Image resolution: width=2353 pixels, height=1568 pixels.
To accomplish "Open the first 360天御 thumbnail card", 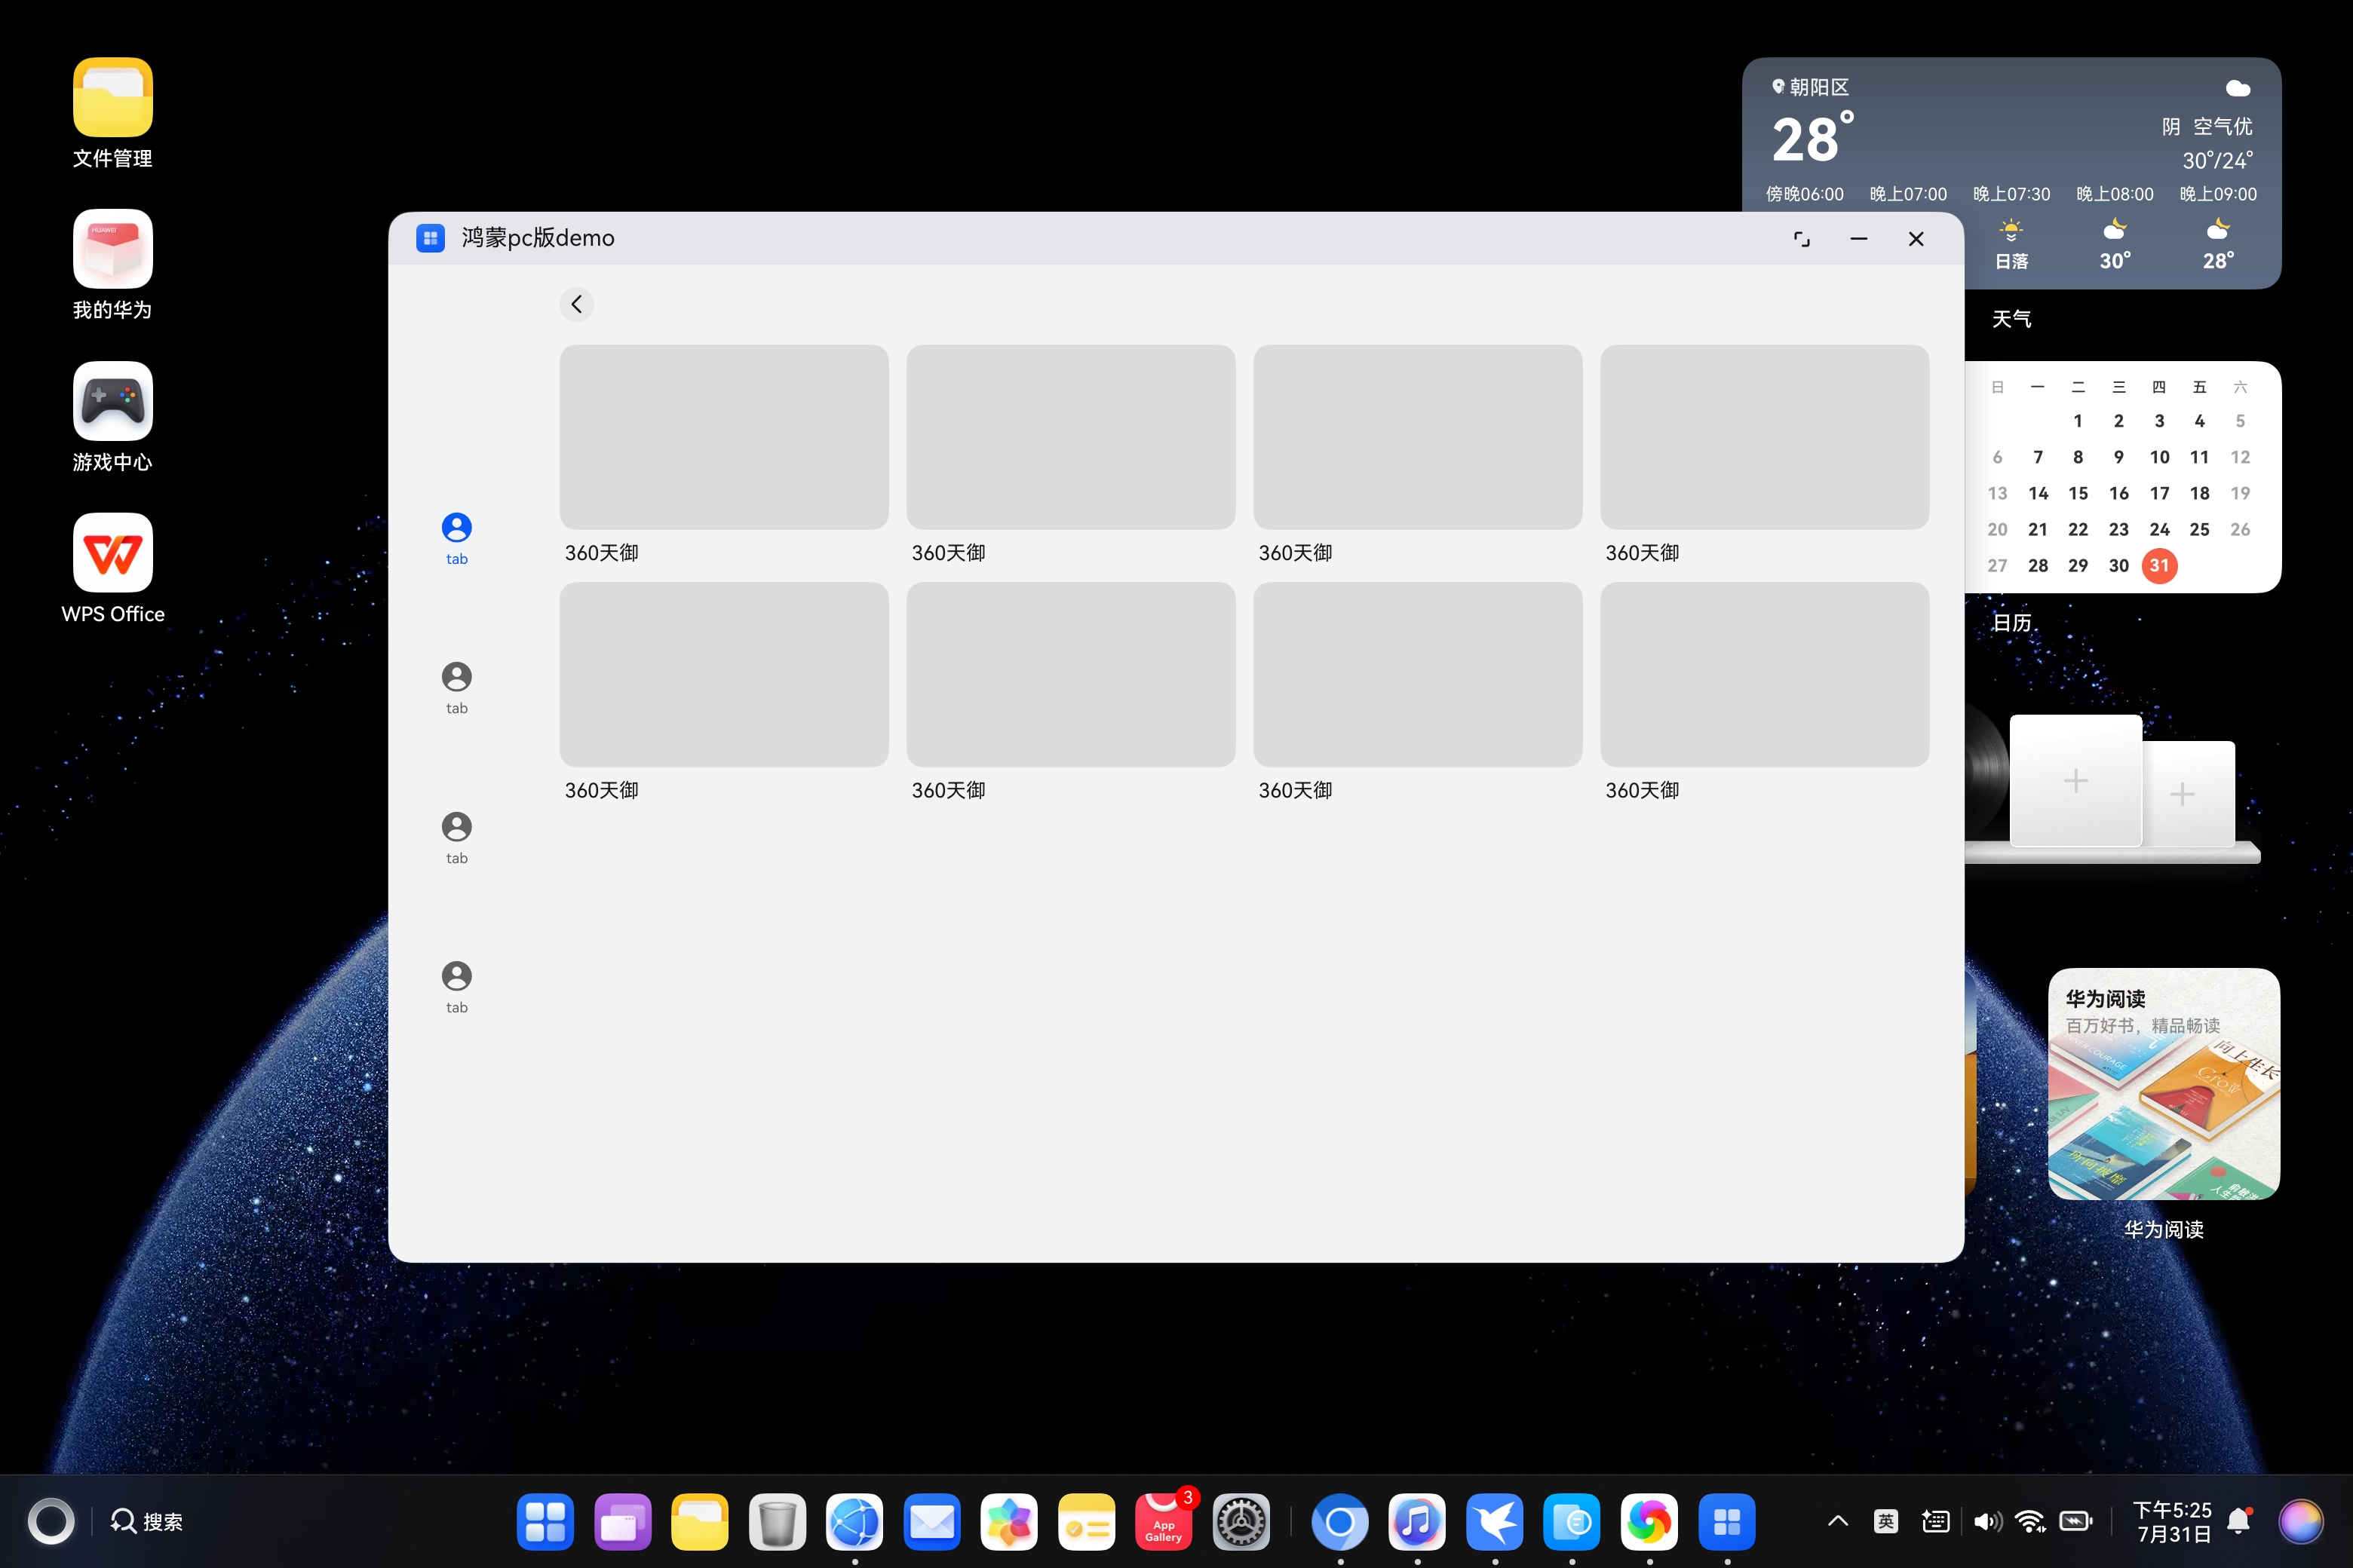I will point(723,437).
